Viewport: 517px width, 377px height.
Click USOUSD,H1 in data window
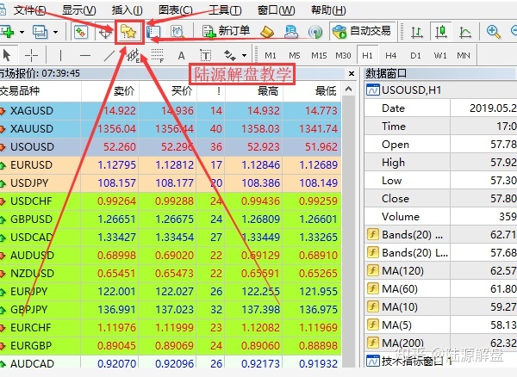[441, 90]
